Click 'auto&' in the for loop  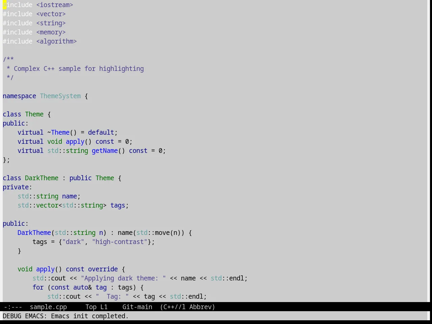(82, 287)
